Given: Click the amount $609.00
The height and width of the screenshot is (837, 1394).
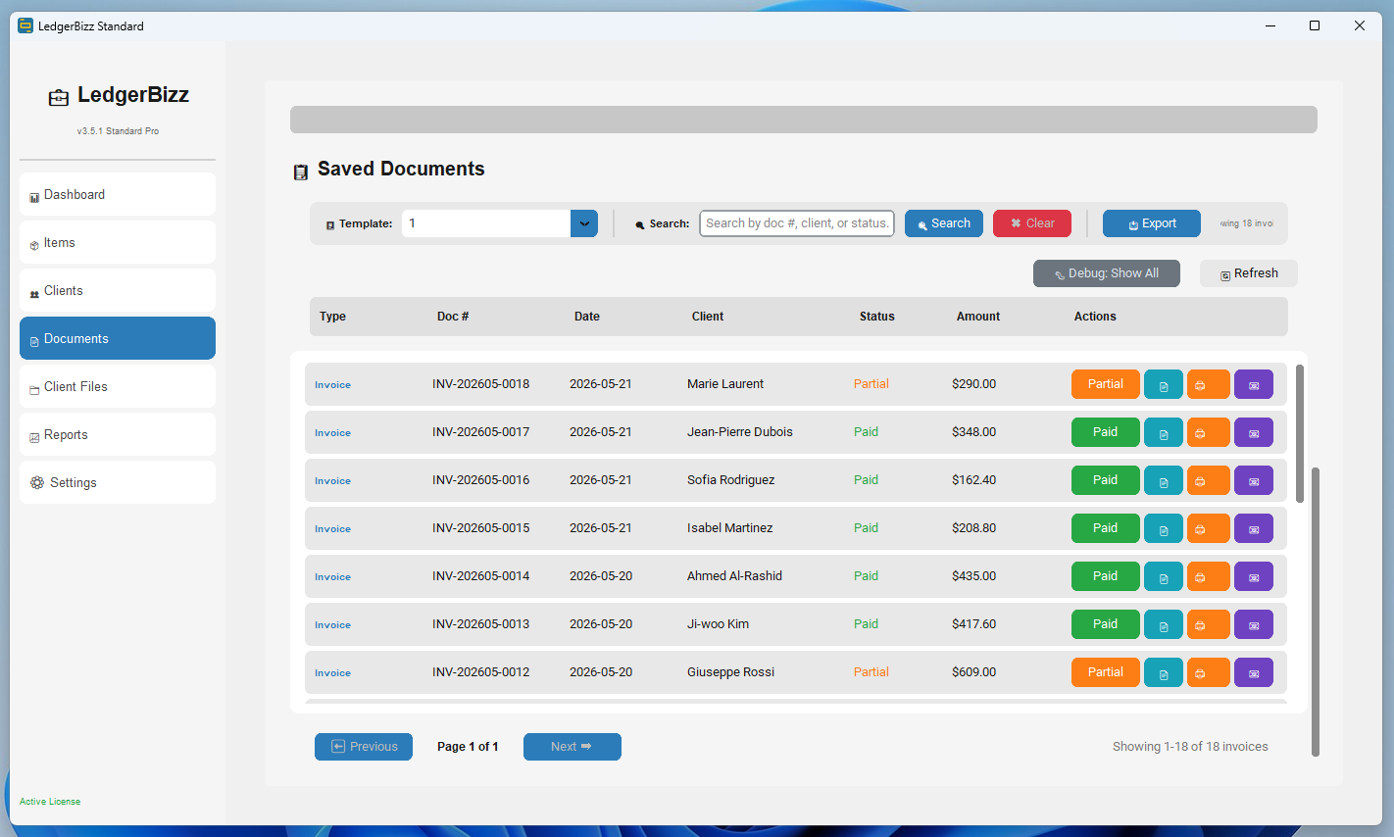Looking at the screenshot, I should 973,672.
